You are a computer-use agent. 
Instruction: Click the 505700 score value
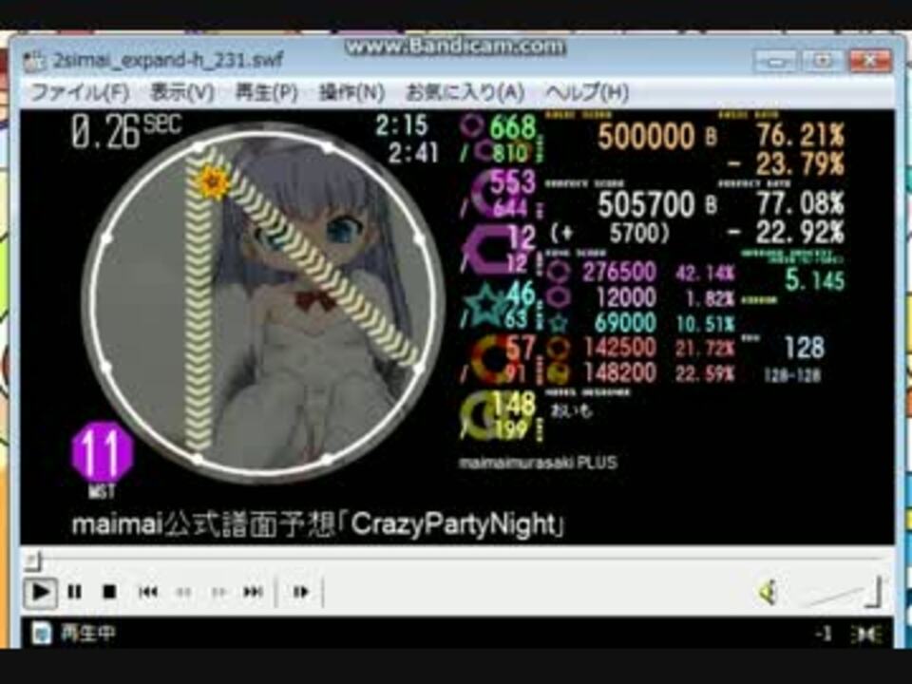(x=646, y=204)
